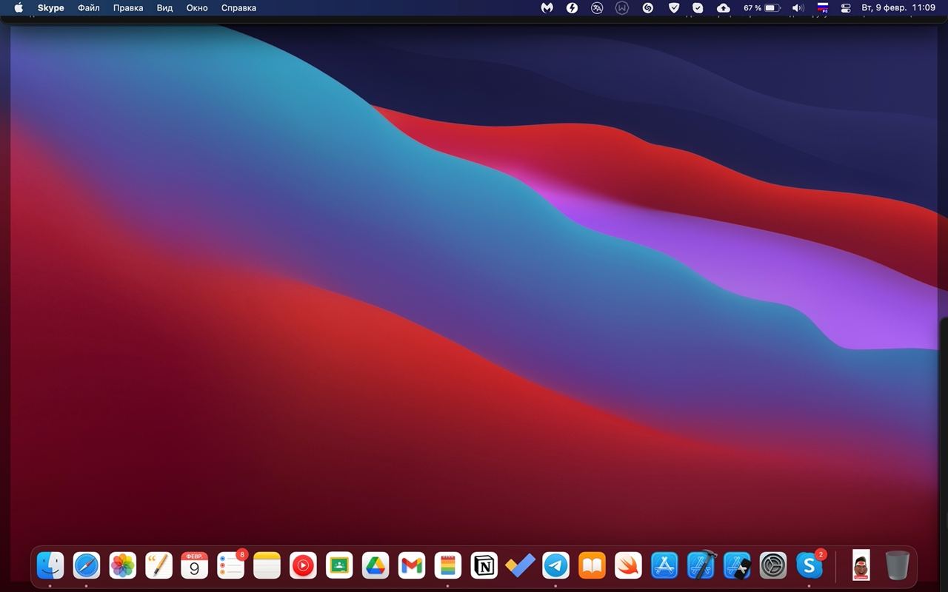Open Books app in dock
The image size is (948, 592).
pyautogui.click(x=592, y=566)
